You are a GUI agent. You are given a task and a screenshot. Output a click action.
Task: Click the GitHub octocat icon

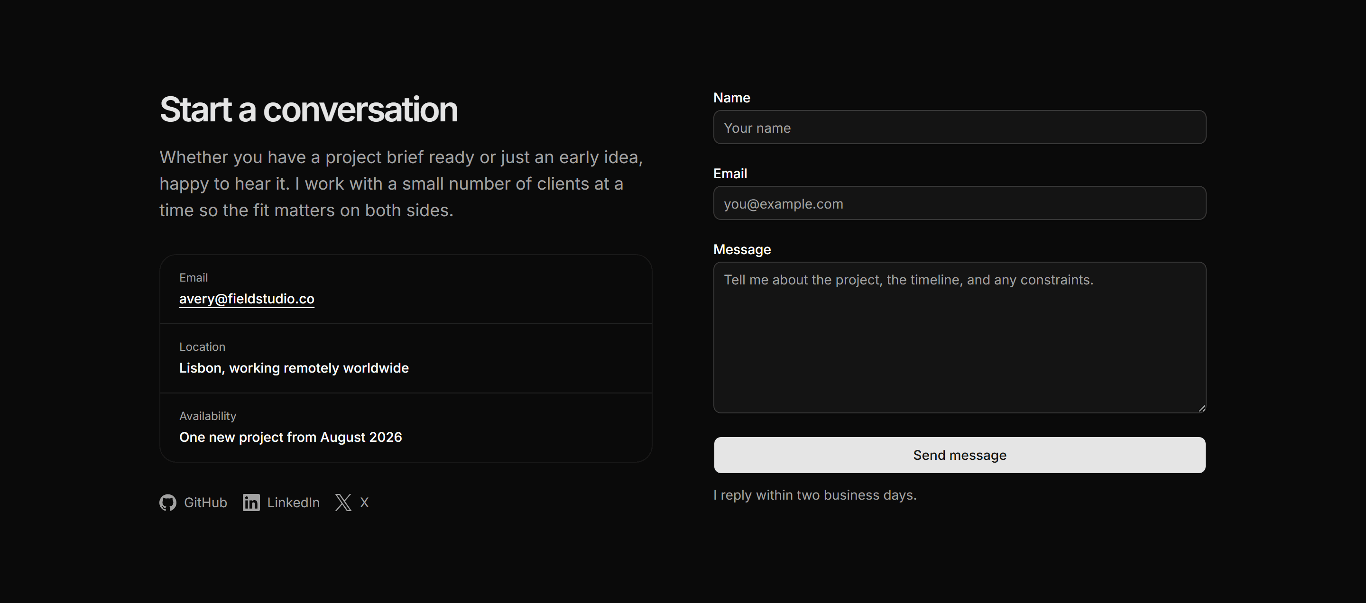(167, 502)
